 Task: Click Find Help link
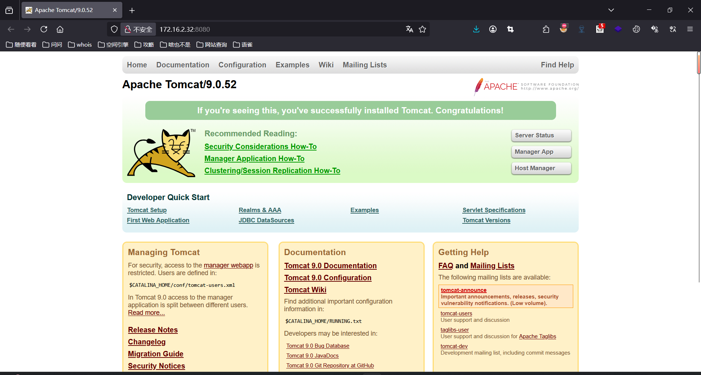pyautogui.click(x=558, y=65)
